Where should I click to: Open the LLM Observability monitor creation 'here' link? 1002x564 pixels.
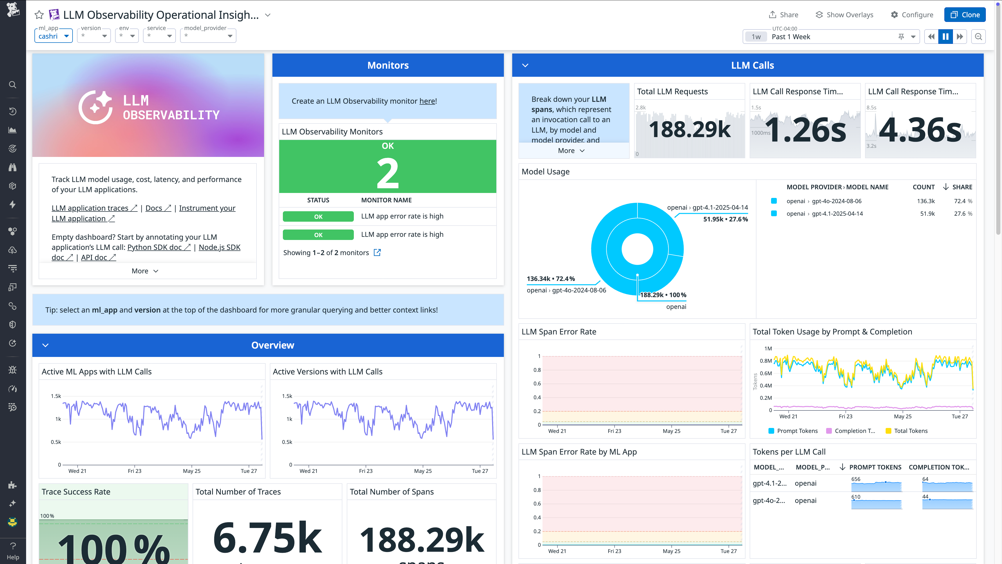(427, 101)
